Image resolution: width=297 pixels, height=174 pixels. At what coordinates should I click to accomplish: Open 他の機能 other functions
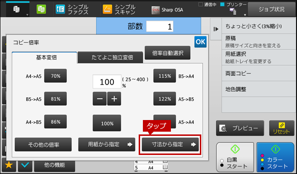click(x=55, y=165)
